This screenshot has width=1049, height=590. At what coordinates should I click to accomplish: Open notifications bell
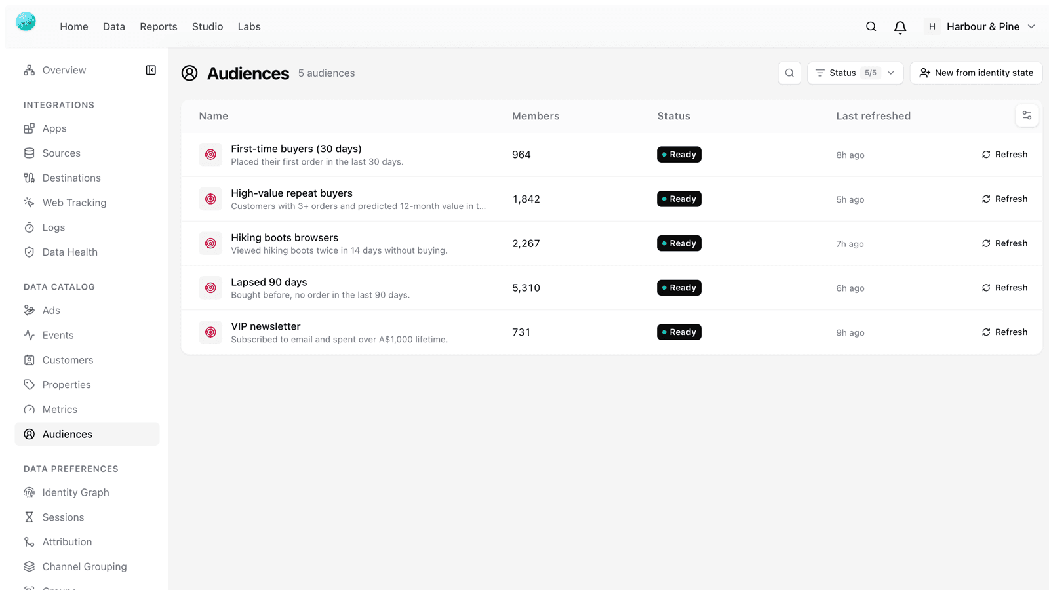[x=900, y=27]
